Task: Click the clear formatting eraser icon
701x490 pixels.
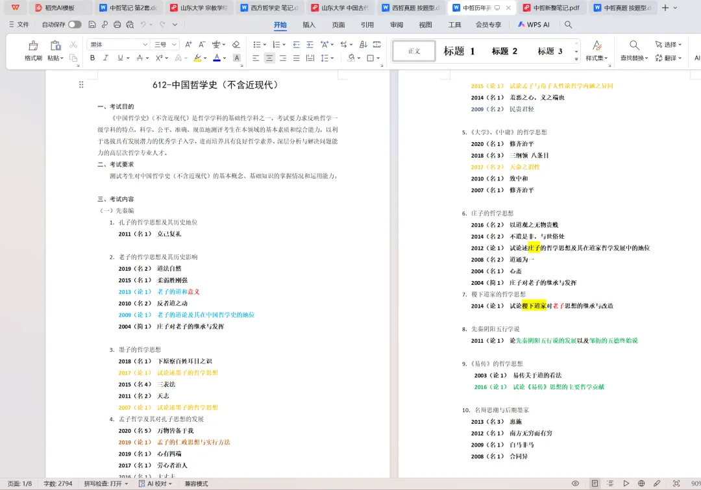Action: 236,43
